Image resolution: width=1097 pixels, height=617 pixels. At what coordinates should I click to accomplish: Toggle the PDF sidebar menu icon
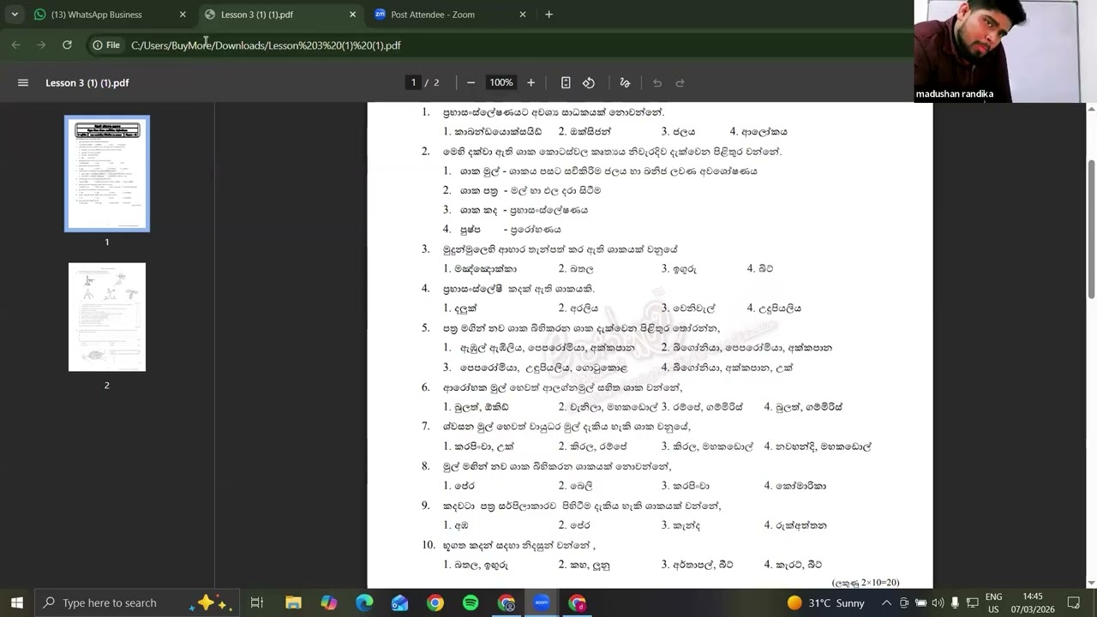23,83
